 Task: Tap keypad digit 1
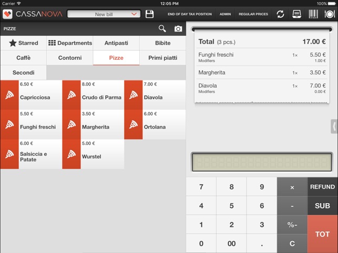click(x=201, y=225)
